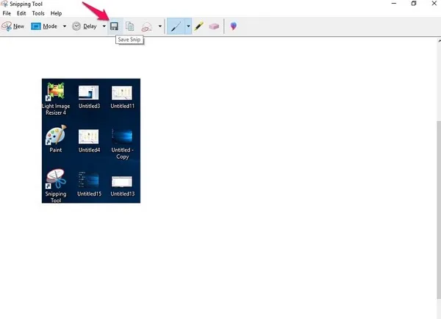
Task: Click the Snipping Tool scissors title icon
Action: [5, 4]
